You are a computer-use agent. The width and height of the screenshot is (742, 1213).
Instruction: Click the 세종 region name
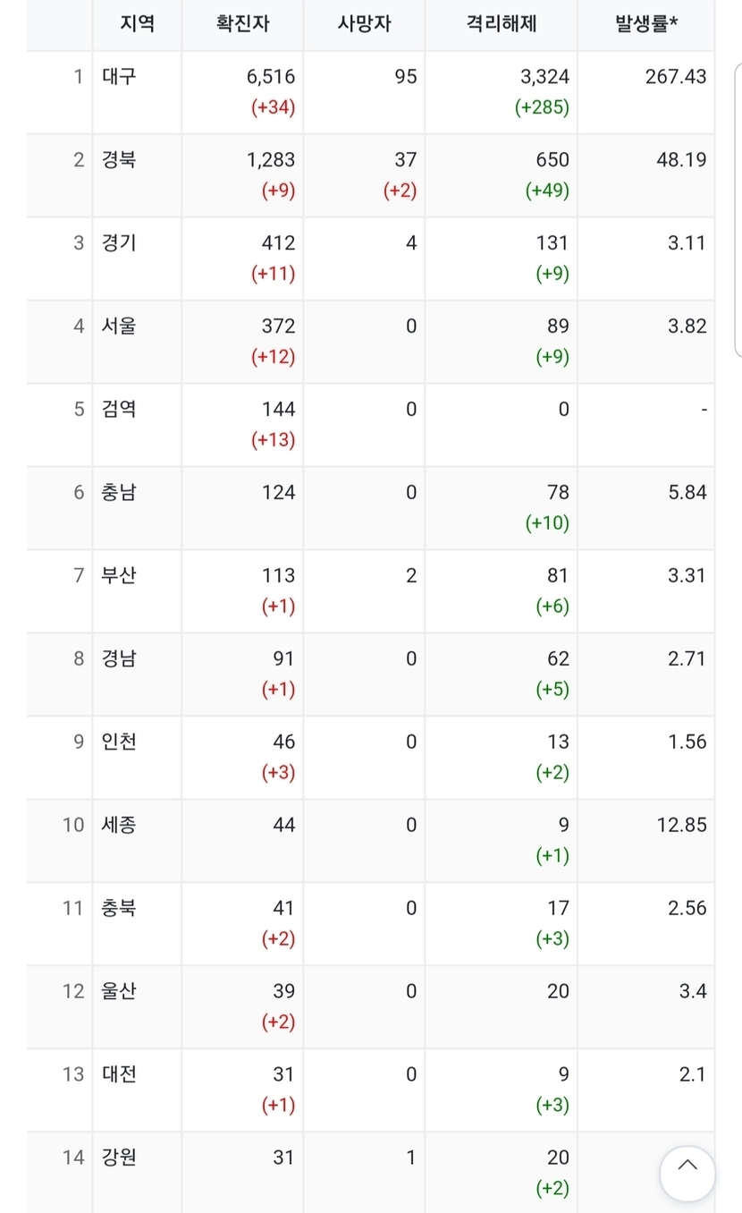119,826
